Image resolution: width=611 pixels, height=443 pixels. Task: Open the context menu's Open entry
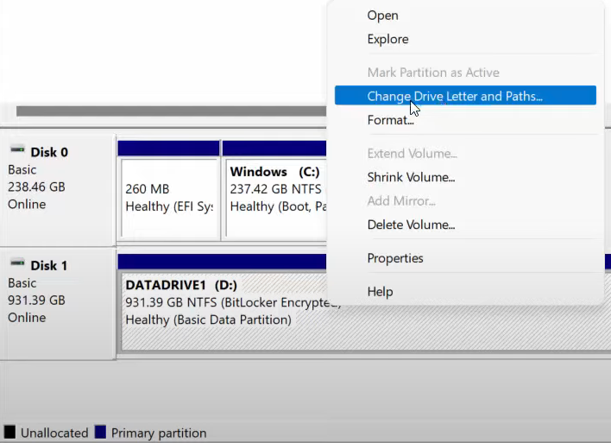tap(382, 15)
